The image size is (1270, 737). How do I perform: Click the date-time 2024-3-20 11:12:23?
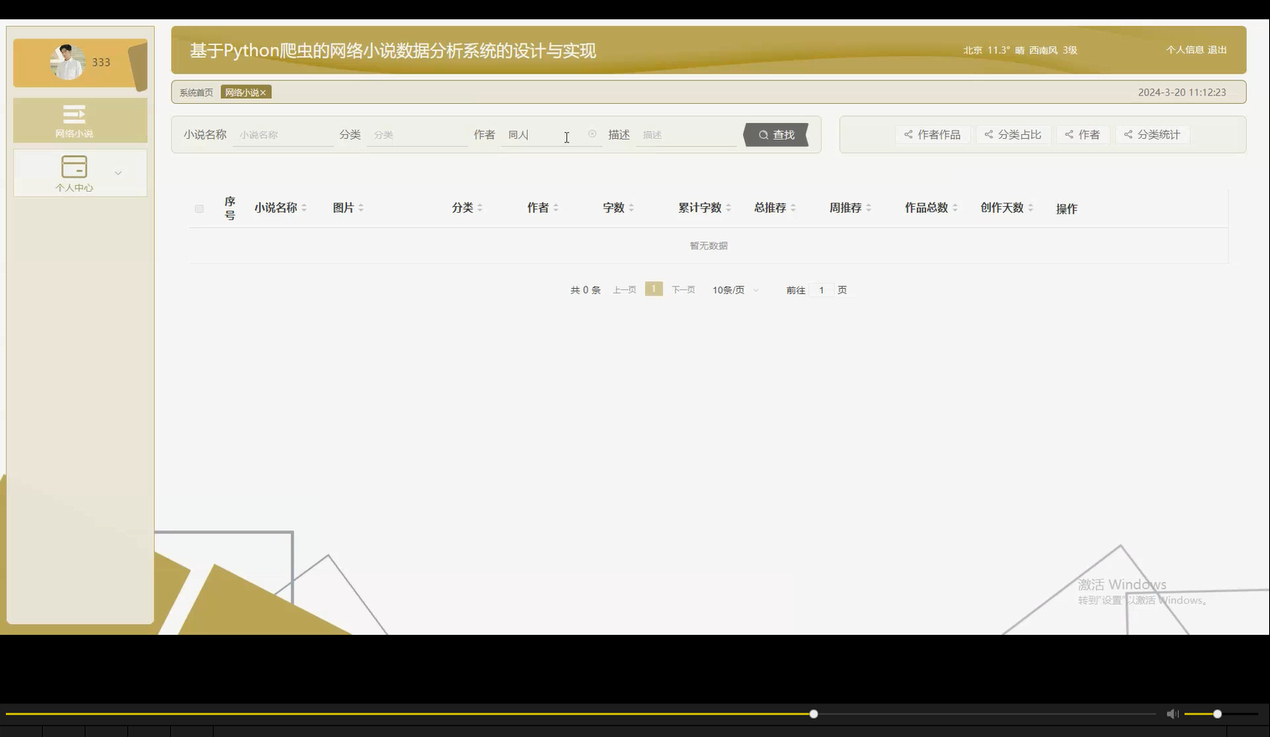click(1182, 92)
